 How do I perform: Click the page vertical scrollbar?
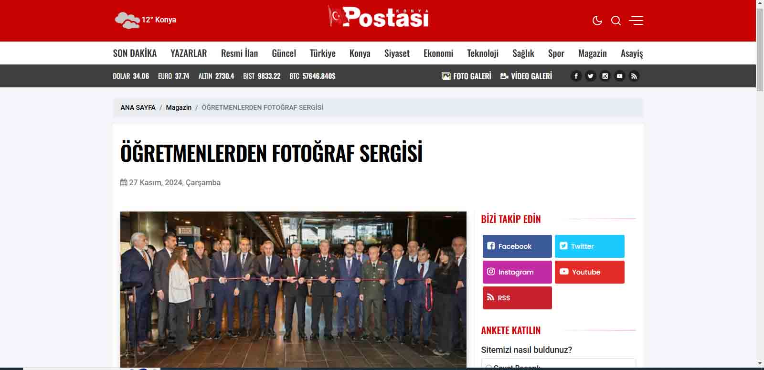tap(760, 185)
